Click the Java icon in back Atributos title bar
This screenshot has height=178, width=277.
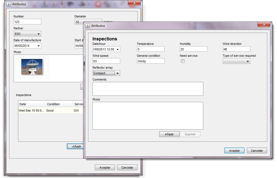(9, 4)
